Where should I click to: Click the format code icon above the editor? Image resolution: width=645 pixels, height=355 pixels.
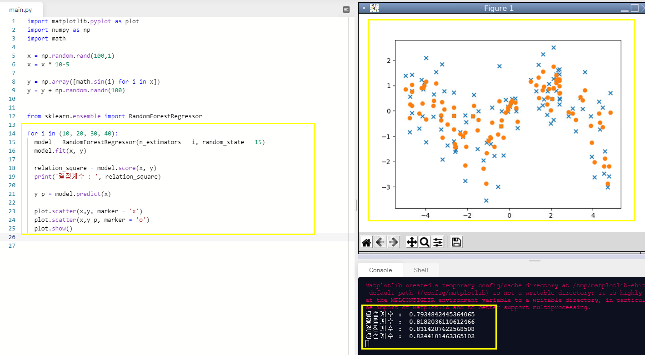(x=346, y=9)
